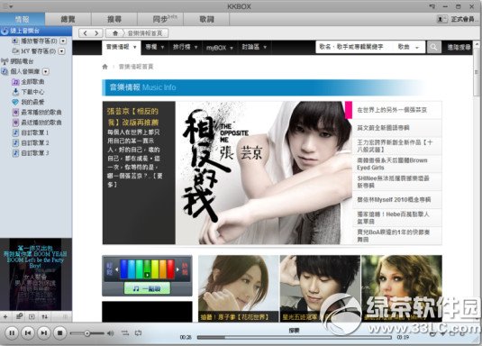Click the plus icon to add a playlist
The image size is (482, 346).
5,316
